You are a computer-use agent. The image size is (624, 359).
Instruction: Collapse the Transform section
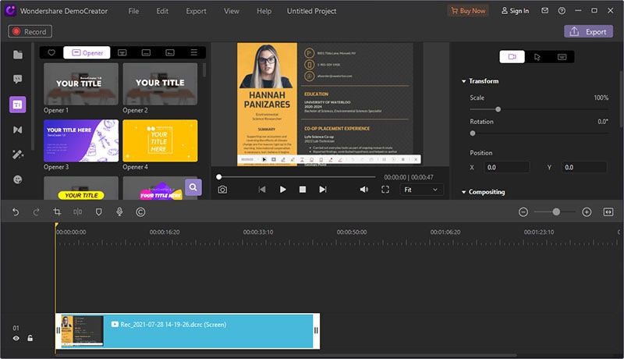[463, 81]
